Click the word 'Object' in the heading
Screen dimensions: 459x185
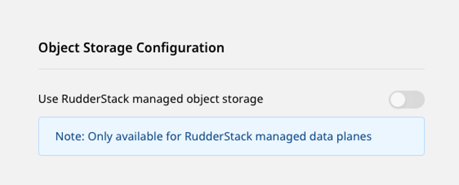pos(59,48)
